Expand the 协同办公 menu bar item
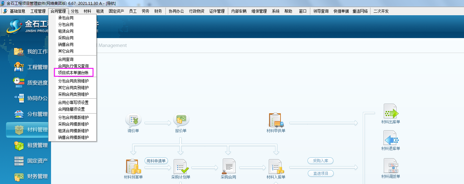The height and width of the screenshot is (184, 464). [x=176, y=11]
